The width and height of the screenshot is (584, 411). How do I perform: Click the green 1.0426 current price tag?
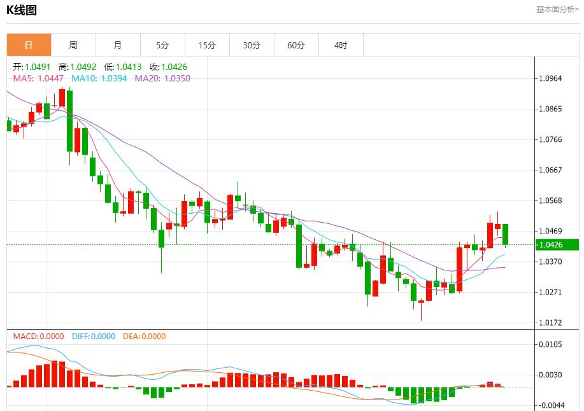coord(557,245)
